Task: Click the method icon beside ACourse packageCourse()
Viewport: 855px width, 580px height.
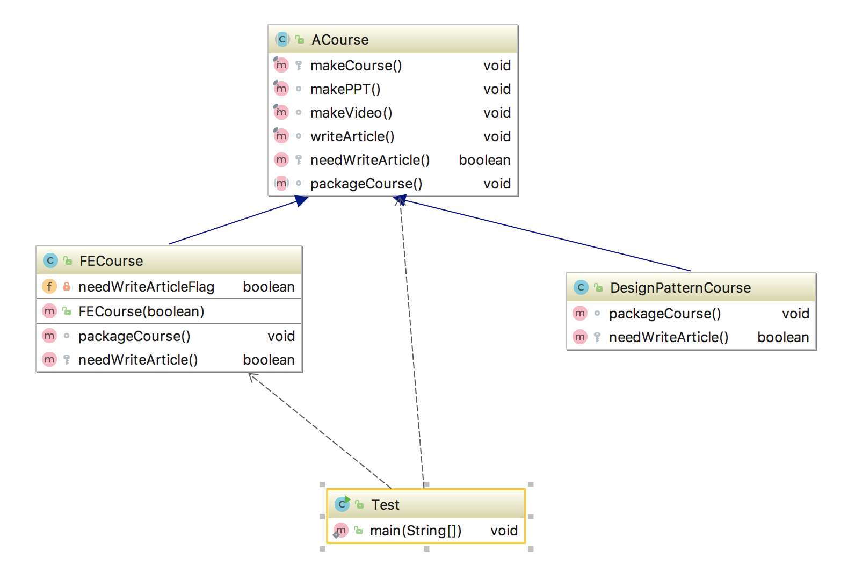Action: tap(281, 183)
